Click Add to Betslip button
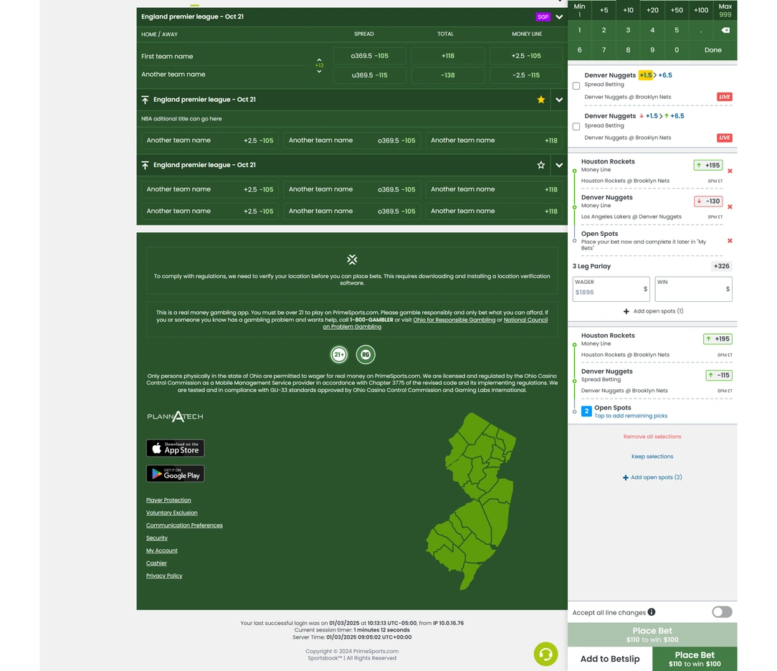777x671 pixels. 610,659
